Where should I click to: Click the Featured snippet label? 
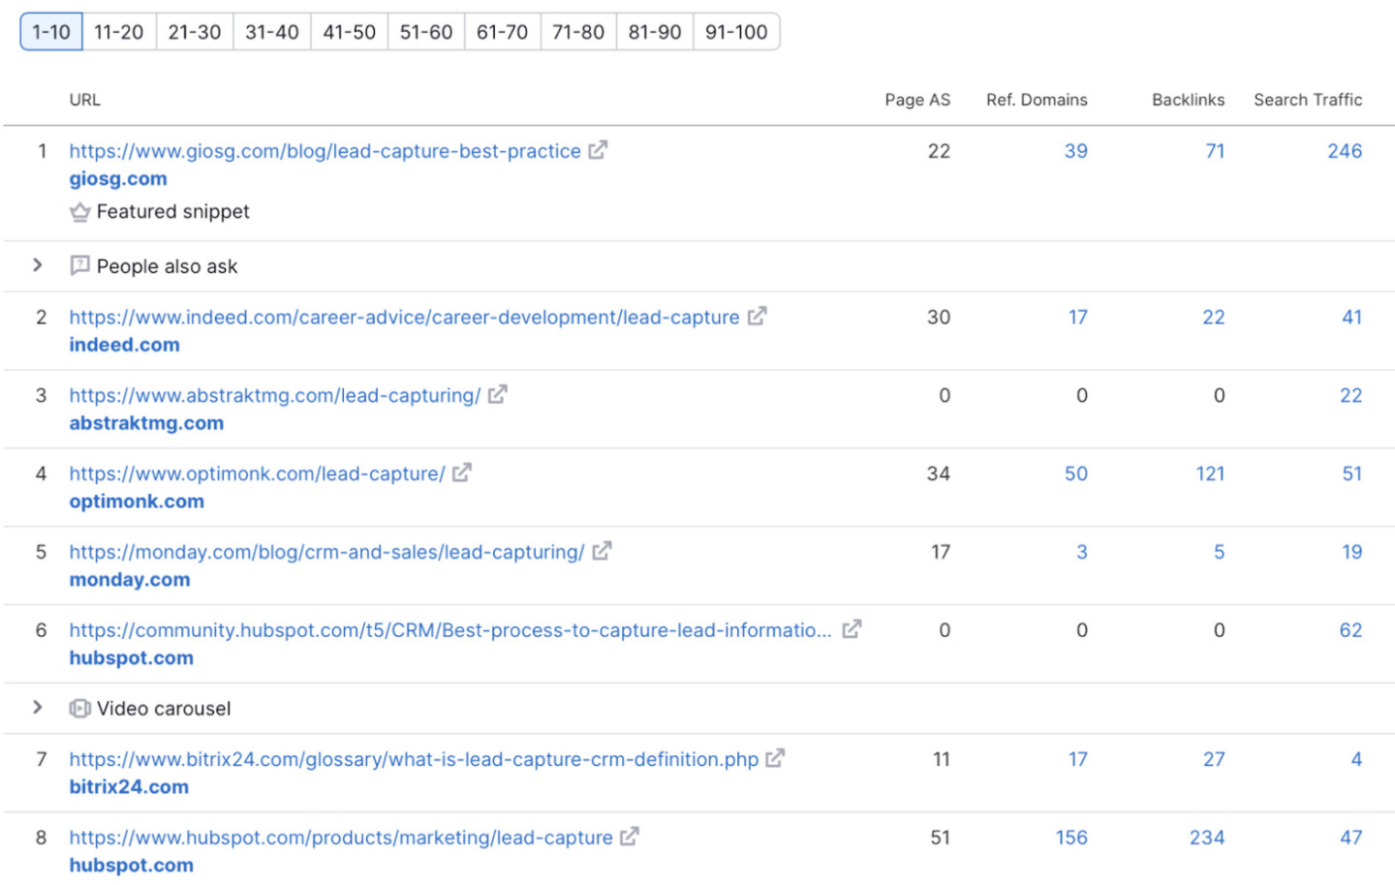point(173,211)
